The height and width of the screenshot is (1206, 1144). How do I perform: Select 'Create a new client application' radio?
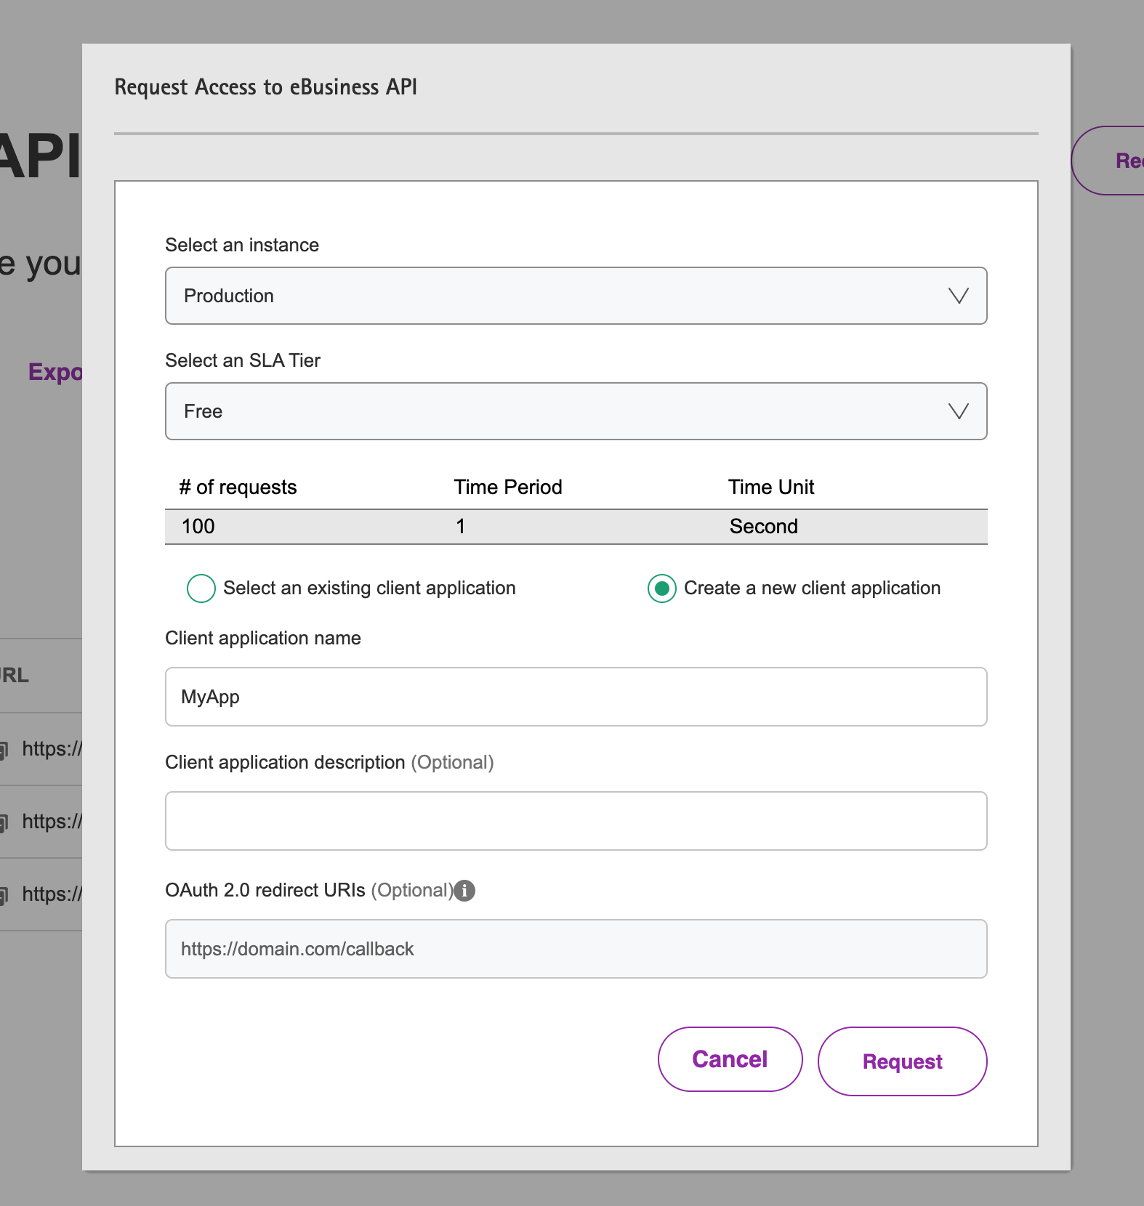pyautogui.click(x=661, y=588)
